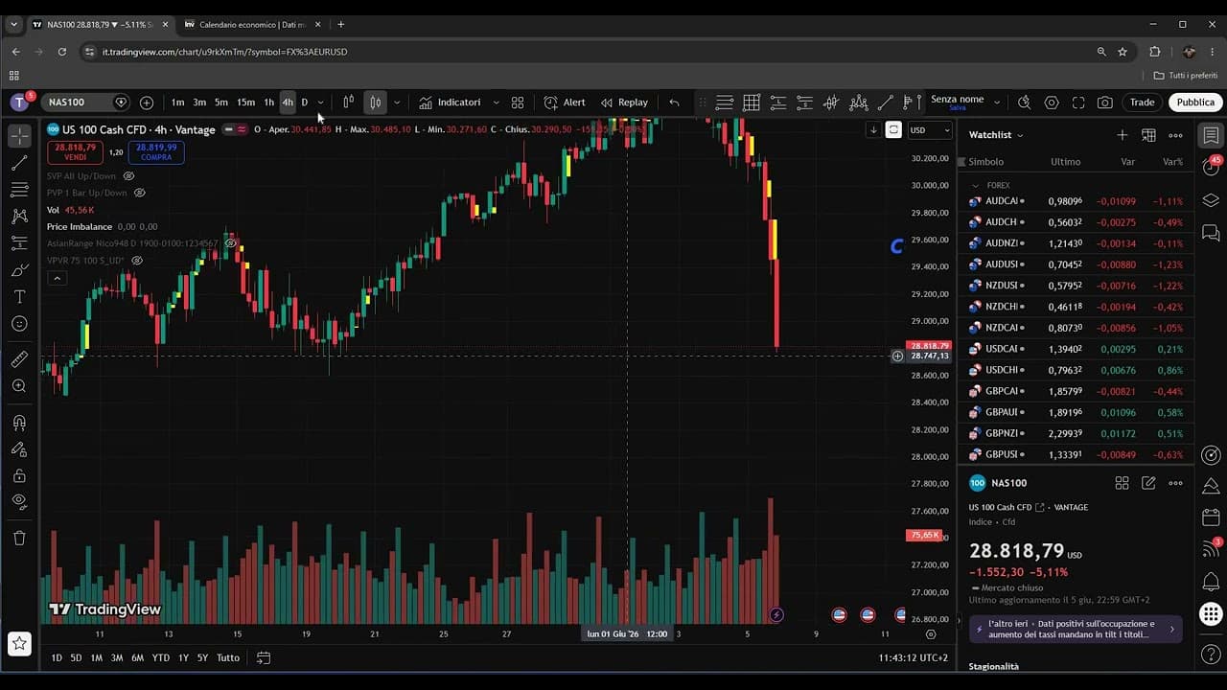Image resolution: width=1227 pixels, height=690 pixels.
Task: Open the news headline about dati sull'occupazione
Action: [1074, 629]
